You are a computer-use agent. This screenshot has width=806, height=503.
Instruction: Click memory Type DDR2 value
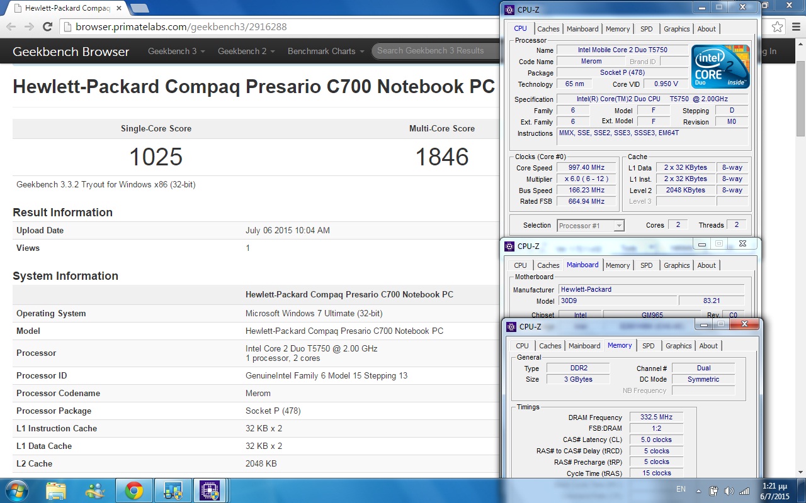(577, 368)
